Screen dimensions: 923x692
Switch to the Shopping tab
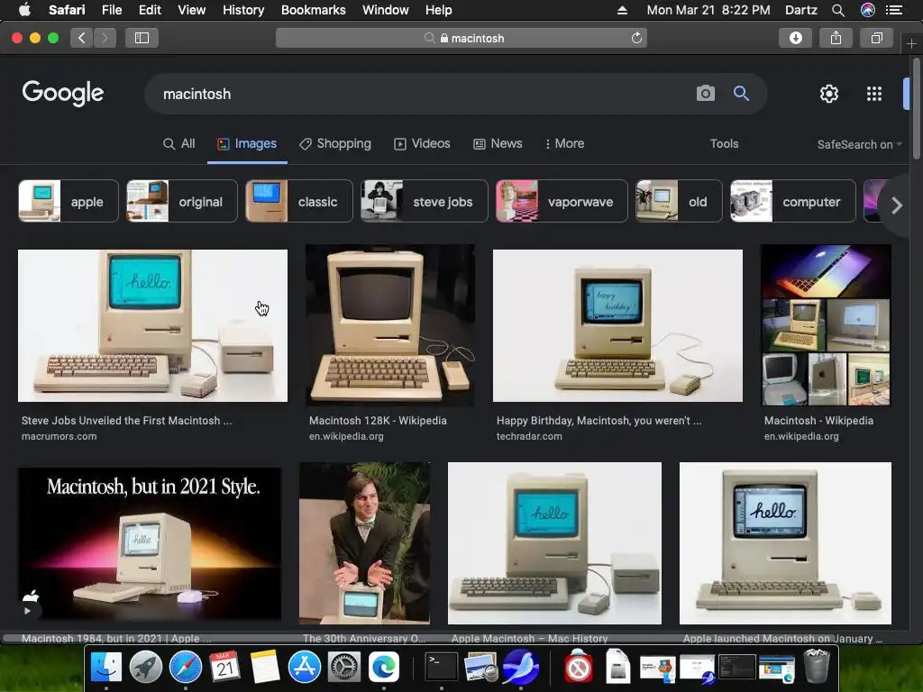pos(335,143)
